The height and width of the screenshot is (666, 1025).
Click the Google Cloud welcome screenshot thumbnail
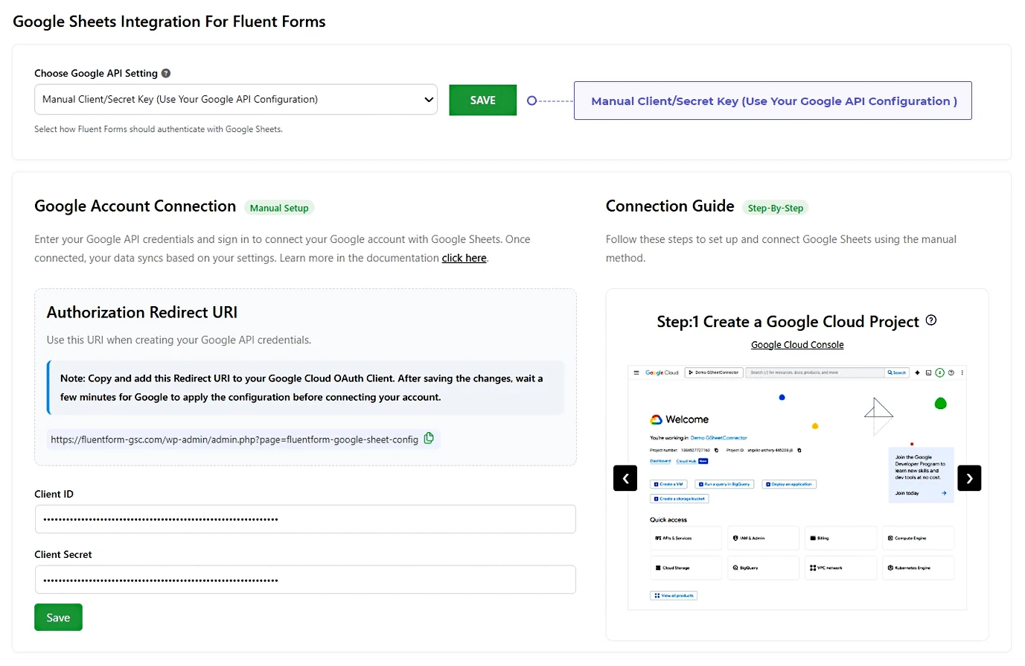point(797,487)
